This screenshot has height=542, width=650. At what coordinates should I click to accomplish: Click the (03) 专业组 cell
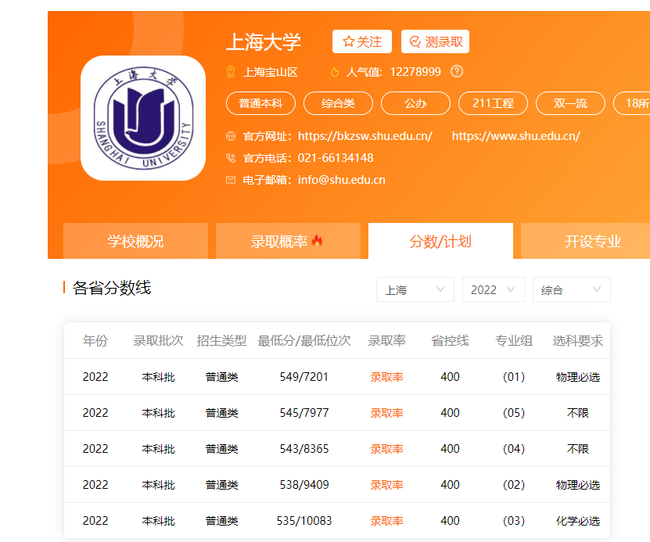point(514,521)
